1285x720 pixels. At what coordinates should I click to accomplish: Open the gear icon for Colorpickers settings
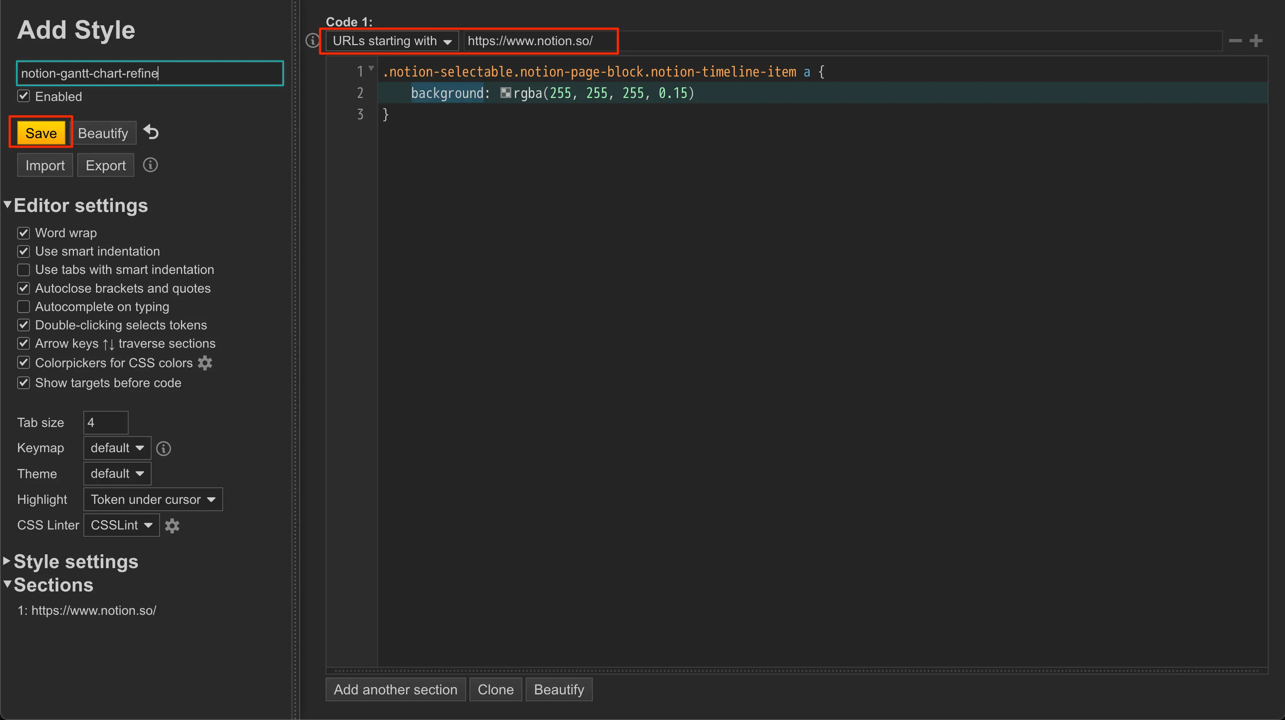[205, 363]
